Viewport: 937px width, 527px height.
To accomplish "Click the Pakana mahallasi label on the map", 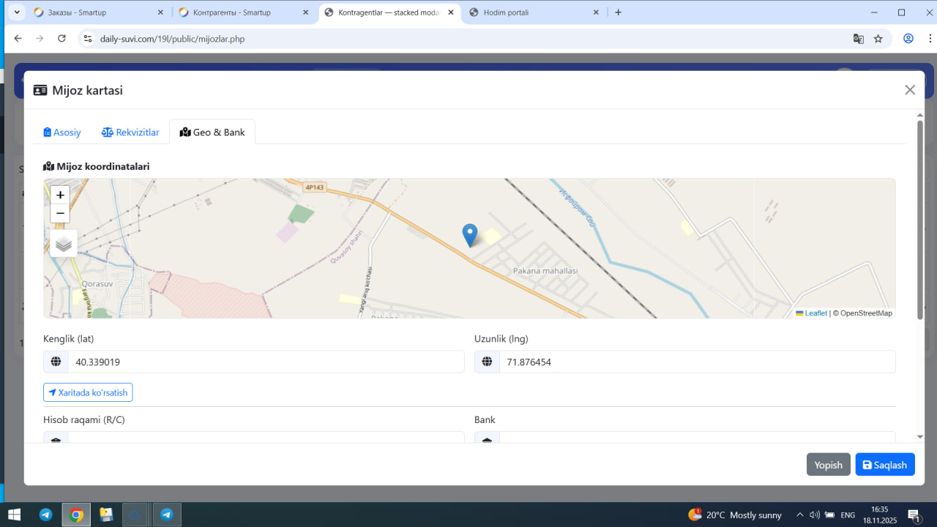I will (546, 271).
